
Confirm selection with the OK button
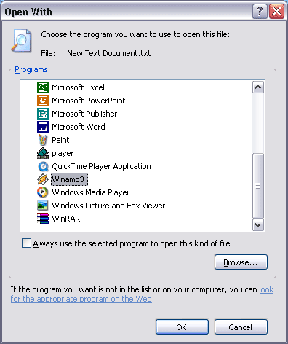182,327
